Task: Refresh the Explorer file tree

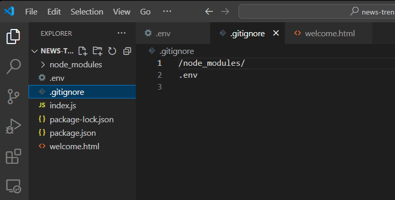Action: tap(112, 51)
